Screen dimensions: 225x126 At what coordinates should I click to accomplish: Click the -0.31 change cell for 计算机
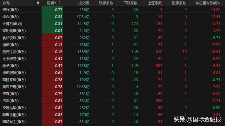(52, 24)
